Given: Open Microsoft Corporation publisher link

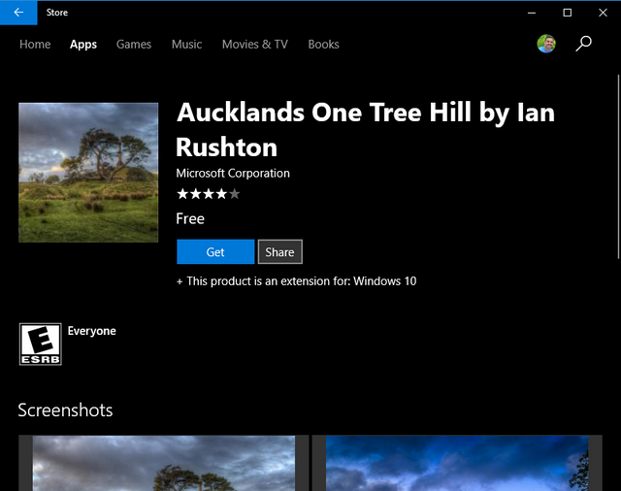Looking at the screenshot, I should pyautogui.click(x=233, y=174).
